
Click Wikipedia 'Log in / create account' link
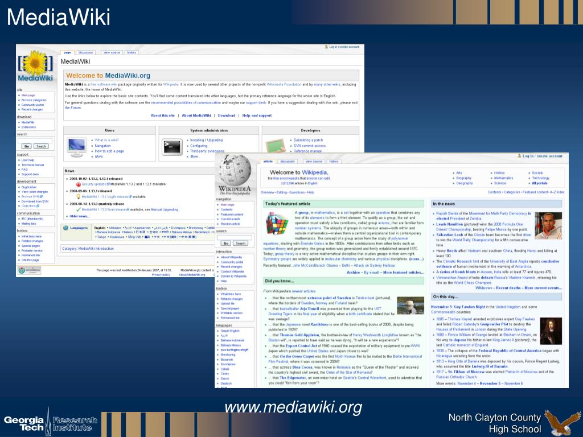[543, 156]
